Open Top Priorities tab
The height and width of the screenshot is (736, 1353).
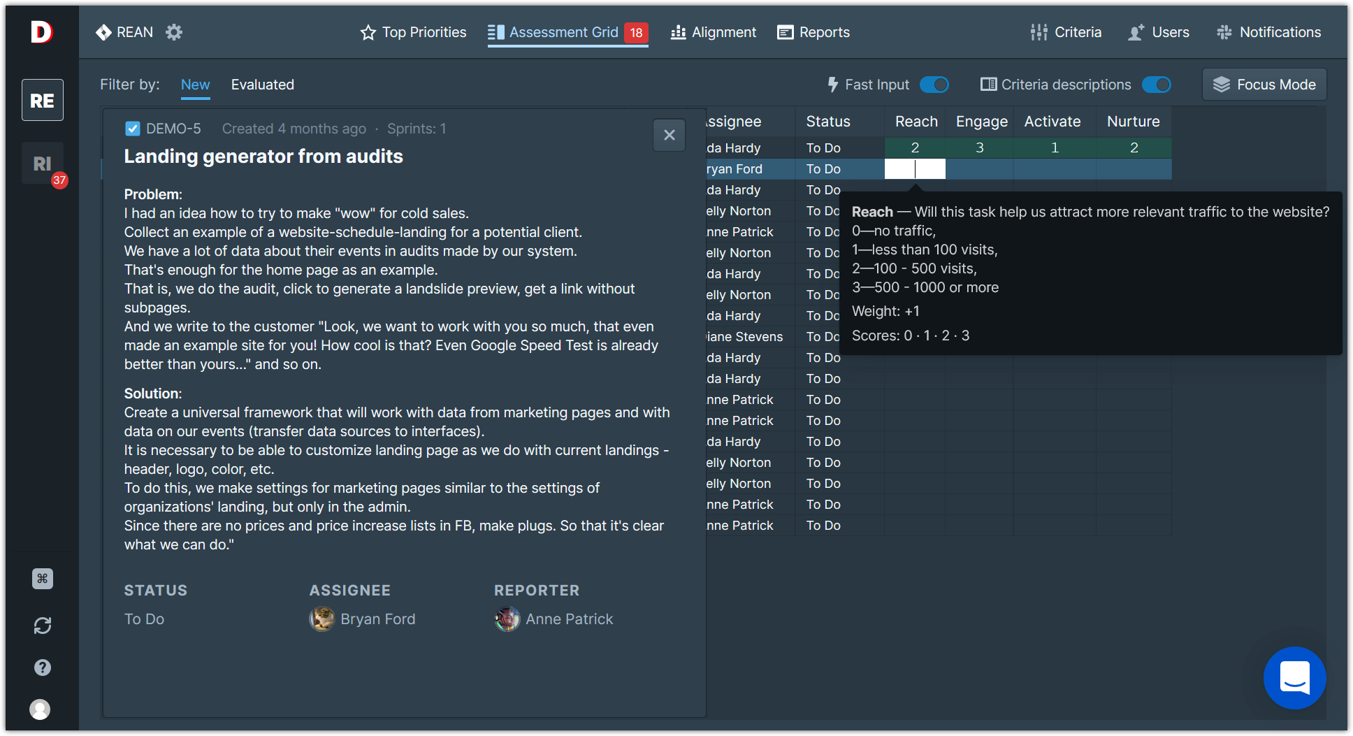[413, 32]
